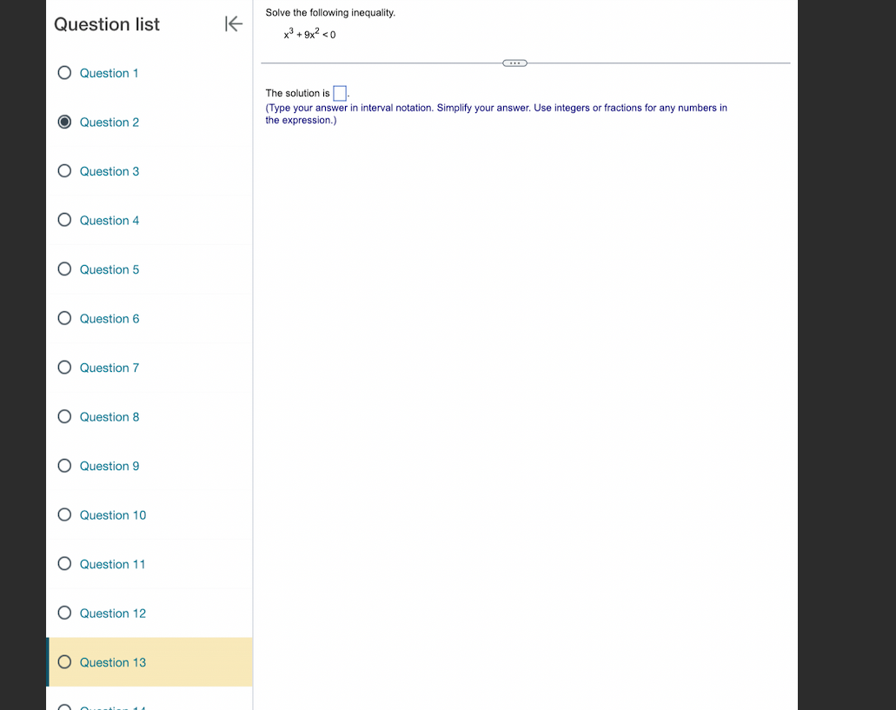The height and width of the screenshot is (710, 896).
Task: Collapse the Question list panel
Action: 234,24
